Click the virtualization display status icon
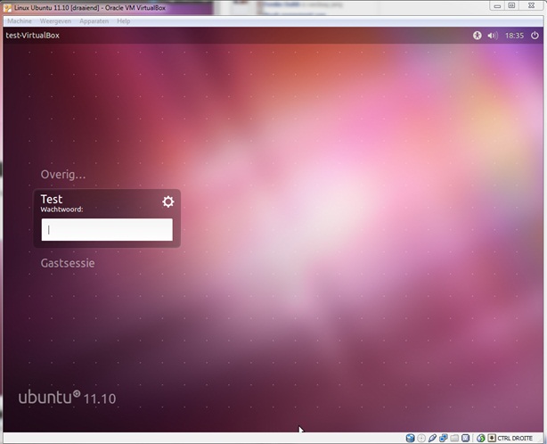This screenshot has height=444, width=547. [465, 438]
